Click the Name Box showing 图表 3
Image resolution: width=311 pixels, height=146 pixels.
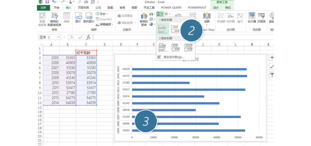click(x=47, y=37)
